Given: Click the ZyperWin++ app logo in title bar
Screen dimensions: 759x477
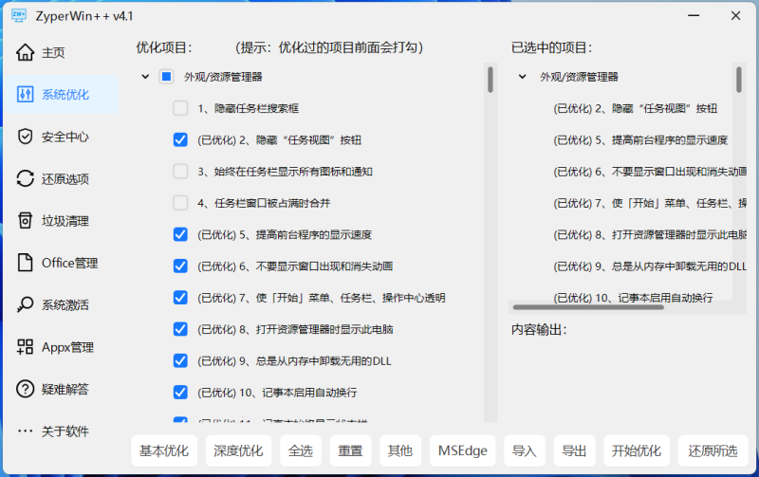Looking at the screenshot, I should 19,15.
